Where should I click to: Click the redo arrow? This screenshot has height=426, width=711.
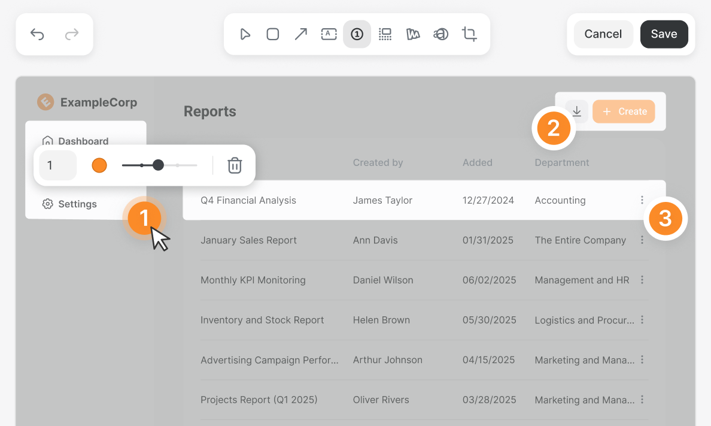[72, 34]
